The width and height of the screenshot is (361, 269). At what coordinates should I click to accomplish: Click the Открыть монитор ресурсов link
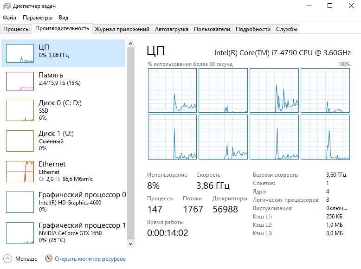pyautogui.click(x=90, y=259)
